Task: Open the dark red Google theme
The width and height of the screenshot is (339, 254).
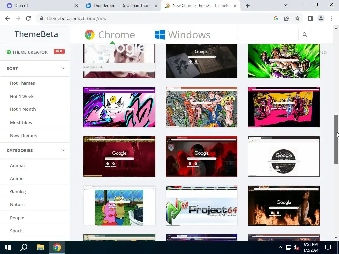Action: (x=119, y=156)
